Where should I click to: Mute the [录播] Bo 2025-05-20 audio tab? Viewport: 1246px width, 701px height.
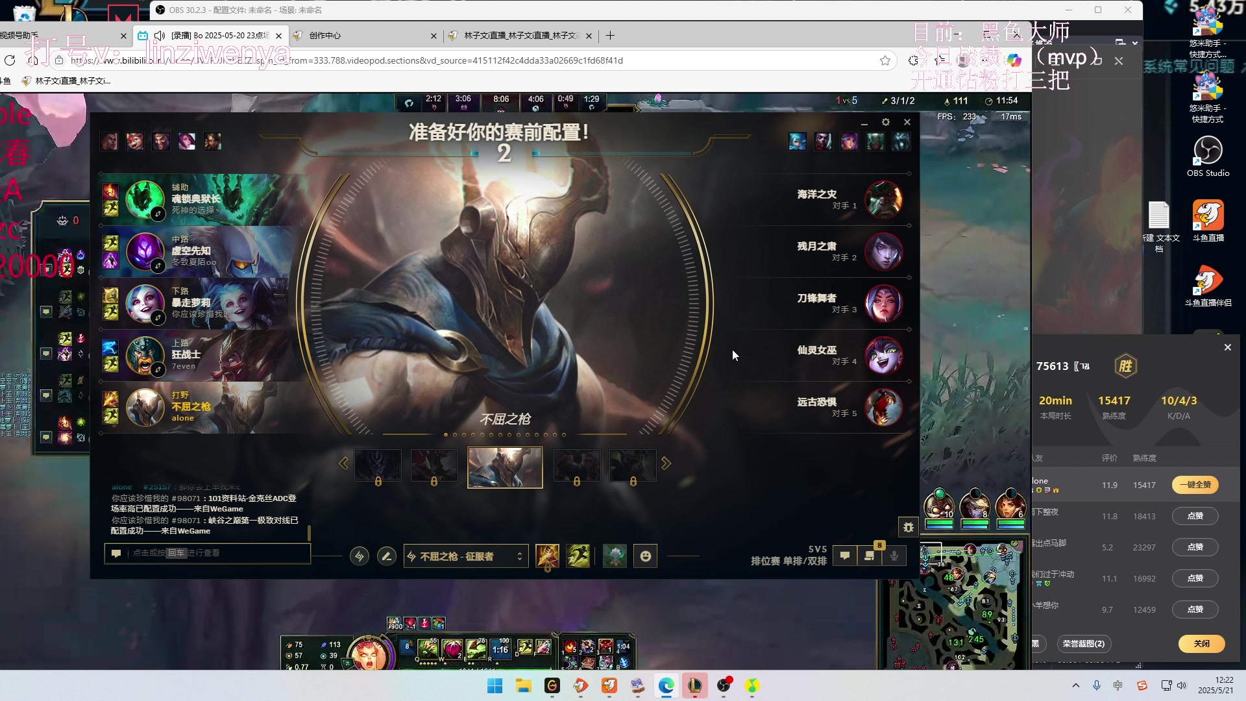pyautogui.click(x=160, y=36)
